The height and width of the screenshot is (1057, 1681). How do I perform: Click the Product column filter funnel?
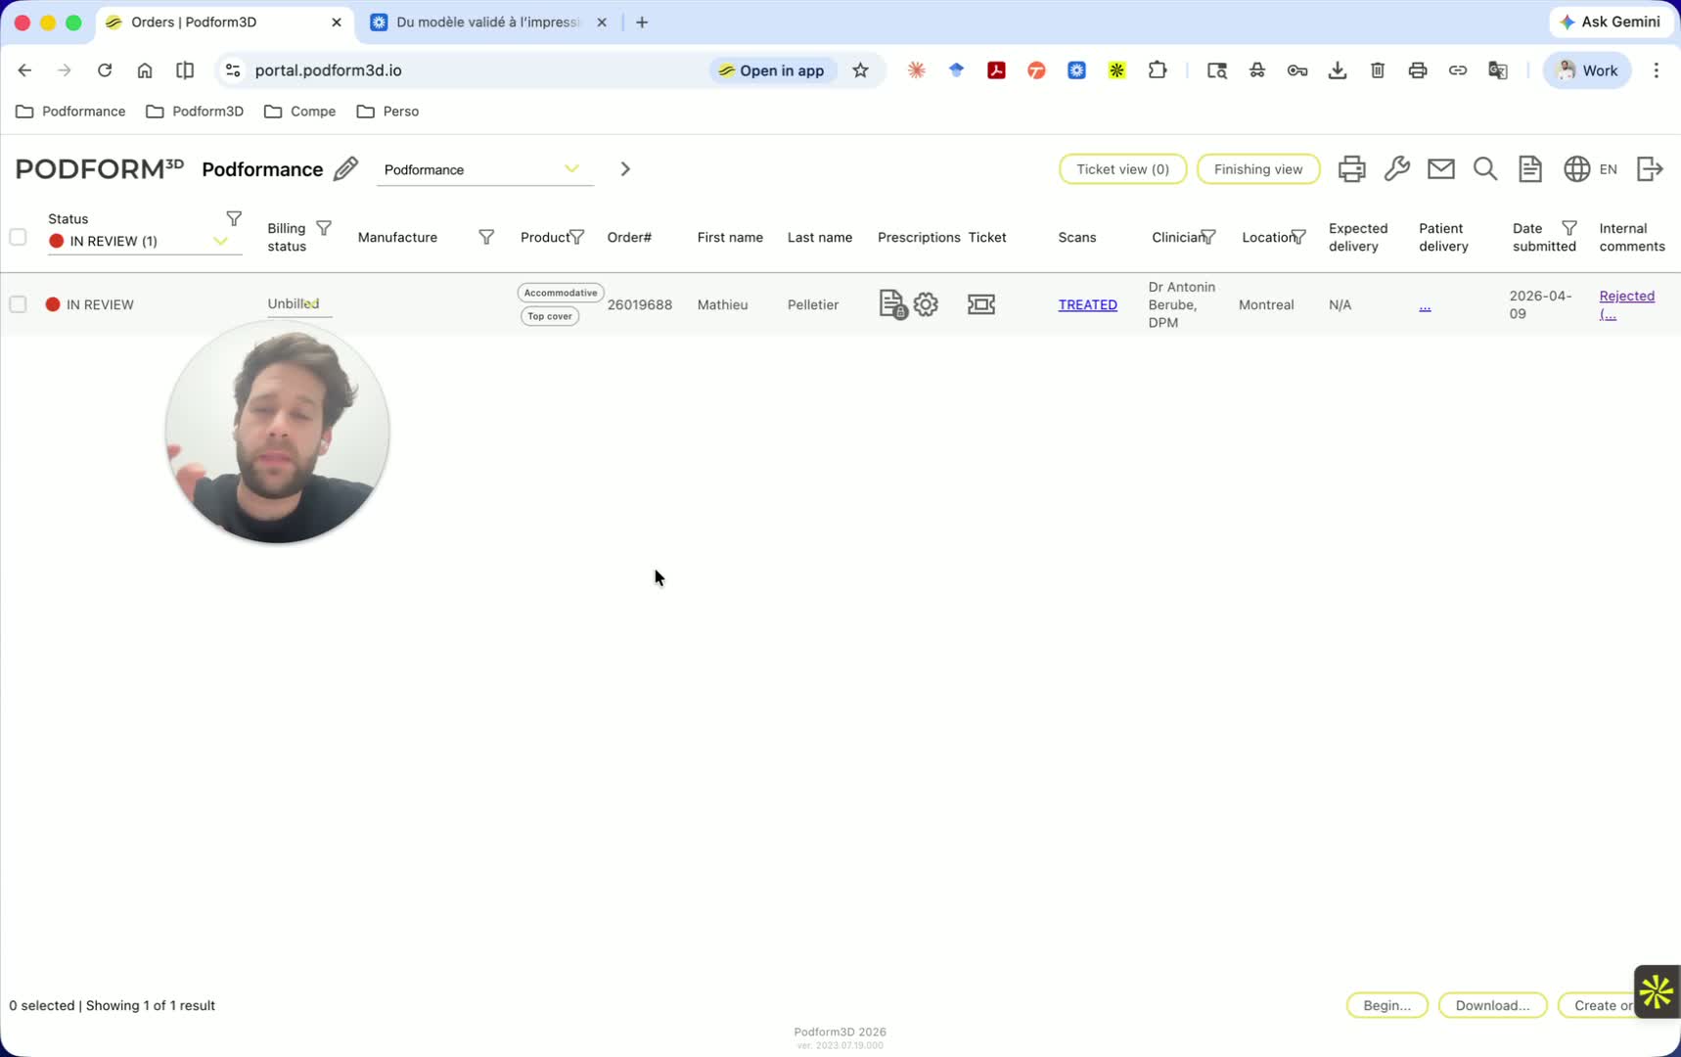(x=577, y=237)
